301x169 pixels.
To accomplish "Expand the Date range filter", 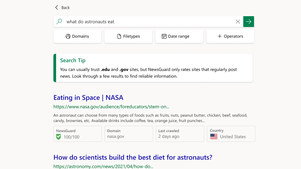I will (179, 36).
